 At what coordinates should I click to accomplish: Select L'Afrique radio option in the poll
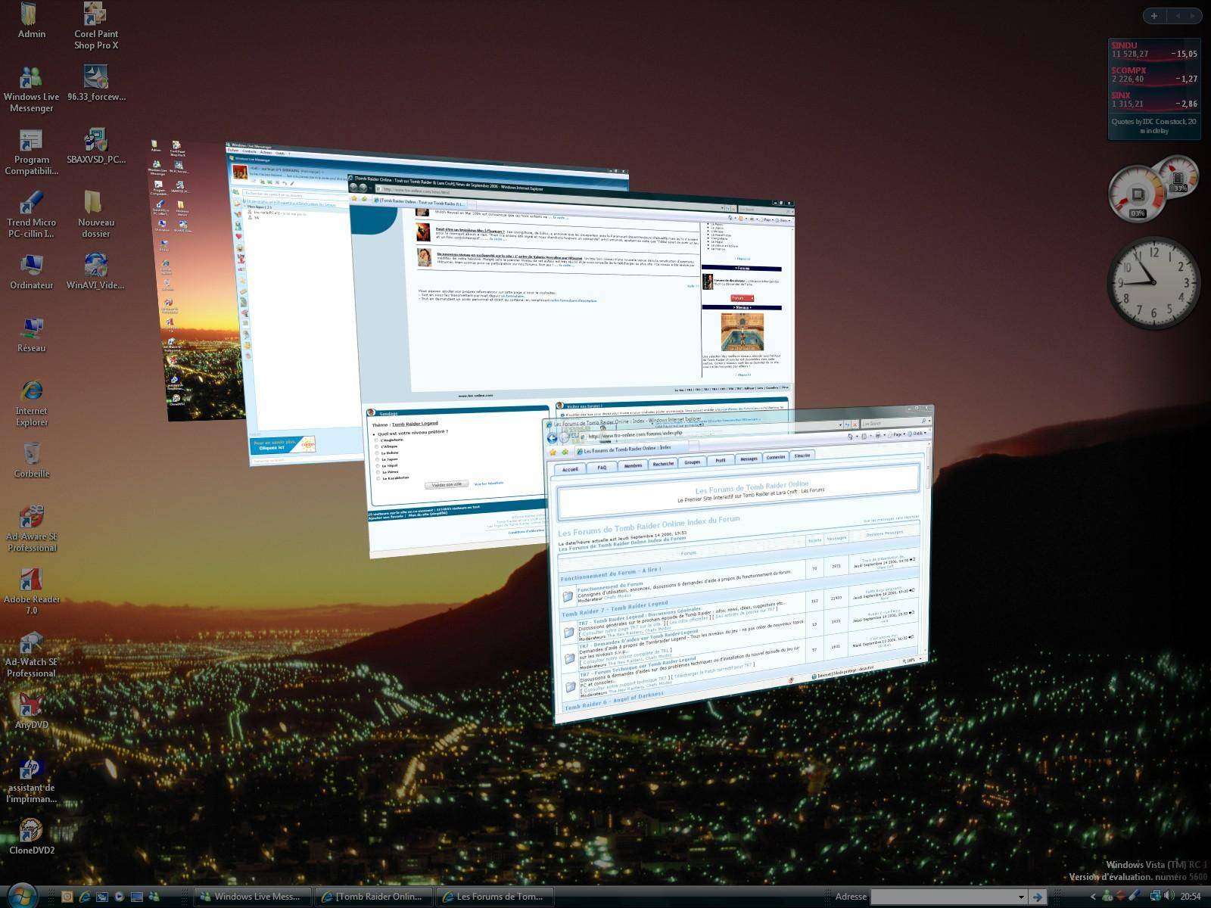[377, 446]
